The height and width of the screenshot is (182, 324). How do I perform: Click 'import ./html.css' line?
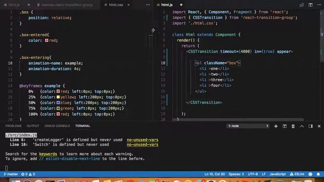pos(195,23)
